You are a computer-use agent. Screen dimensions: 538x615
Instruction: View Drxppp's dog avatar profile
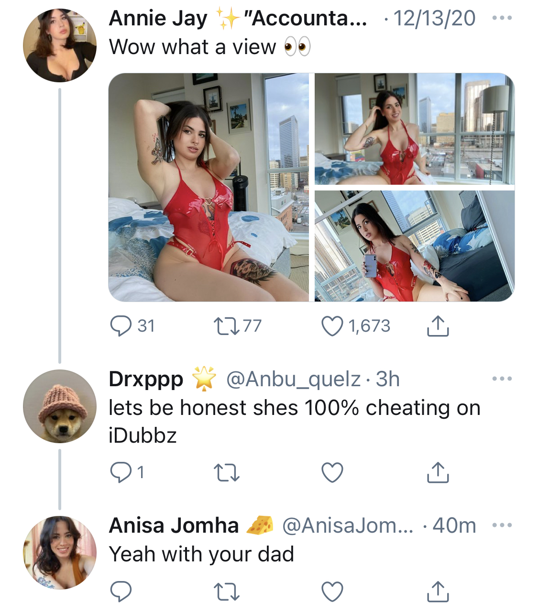[x=60, y=406]
